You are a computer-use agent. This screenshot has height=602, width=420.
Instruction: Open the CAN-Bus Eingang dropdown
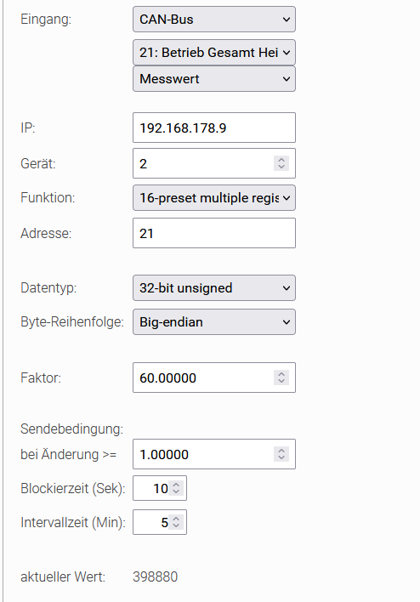point(214,20)
